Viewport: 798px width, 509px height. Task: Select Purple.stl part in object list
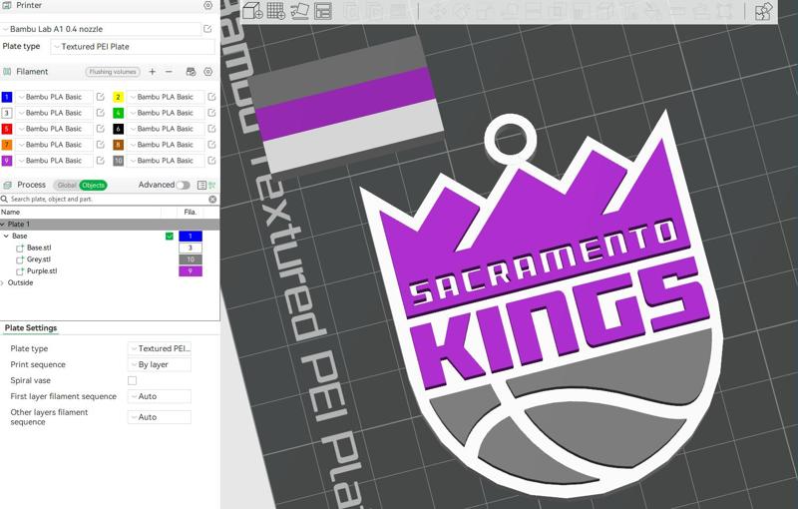click(42, 271)
